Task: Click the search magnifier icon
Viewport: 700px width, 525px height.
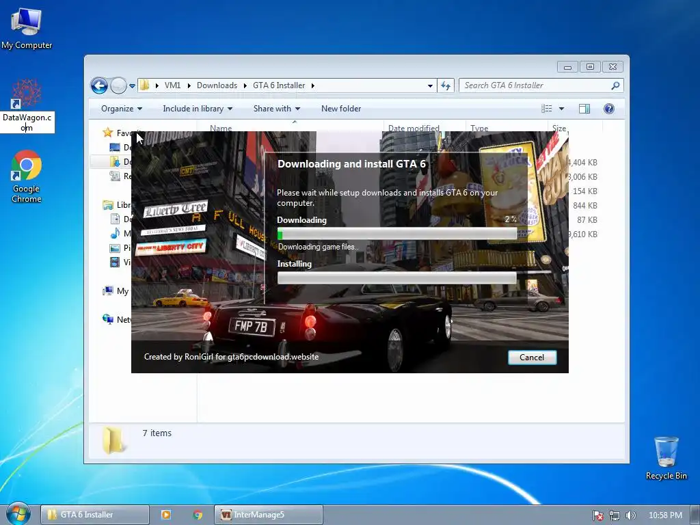Action: [616, 85]
